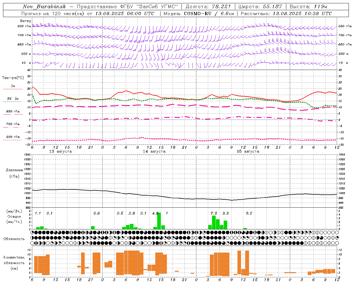This screenshot has width=353, height=282.
Task: Click the '0.2' precipitation total value
Action: point(249,213)
